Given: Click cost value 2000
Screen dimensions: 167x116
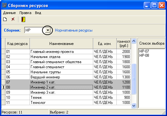Looking at the screenshot, I should pyautogui.click(x=124, y=52).
